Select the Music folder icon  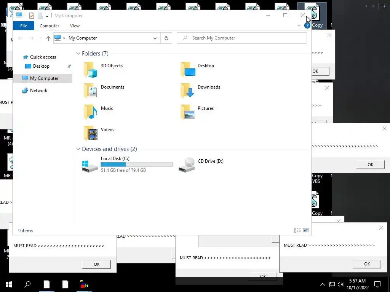click(91, 112)
